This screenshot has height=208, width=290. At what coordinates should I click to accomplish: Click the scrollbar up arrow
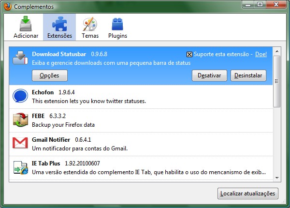click(x=277, y=51)
